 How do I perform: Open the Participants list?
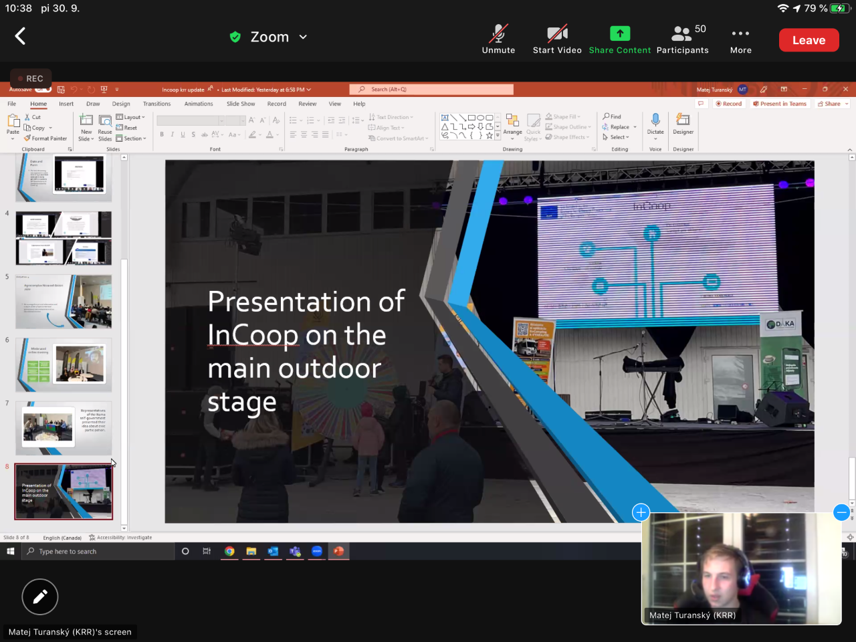(683, 39)
